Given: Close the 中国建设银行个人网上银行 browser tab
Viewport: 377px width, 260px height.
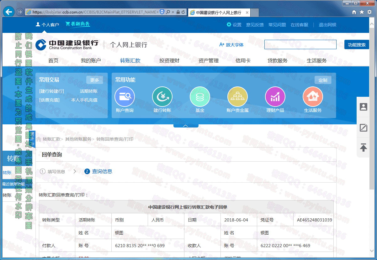Looking at the screenshot, I should (x=247, y=13).
